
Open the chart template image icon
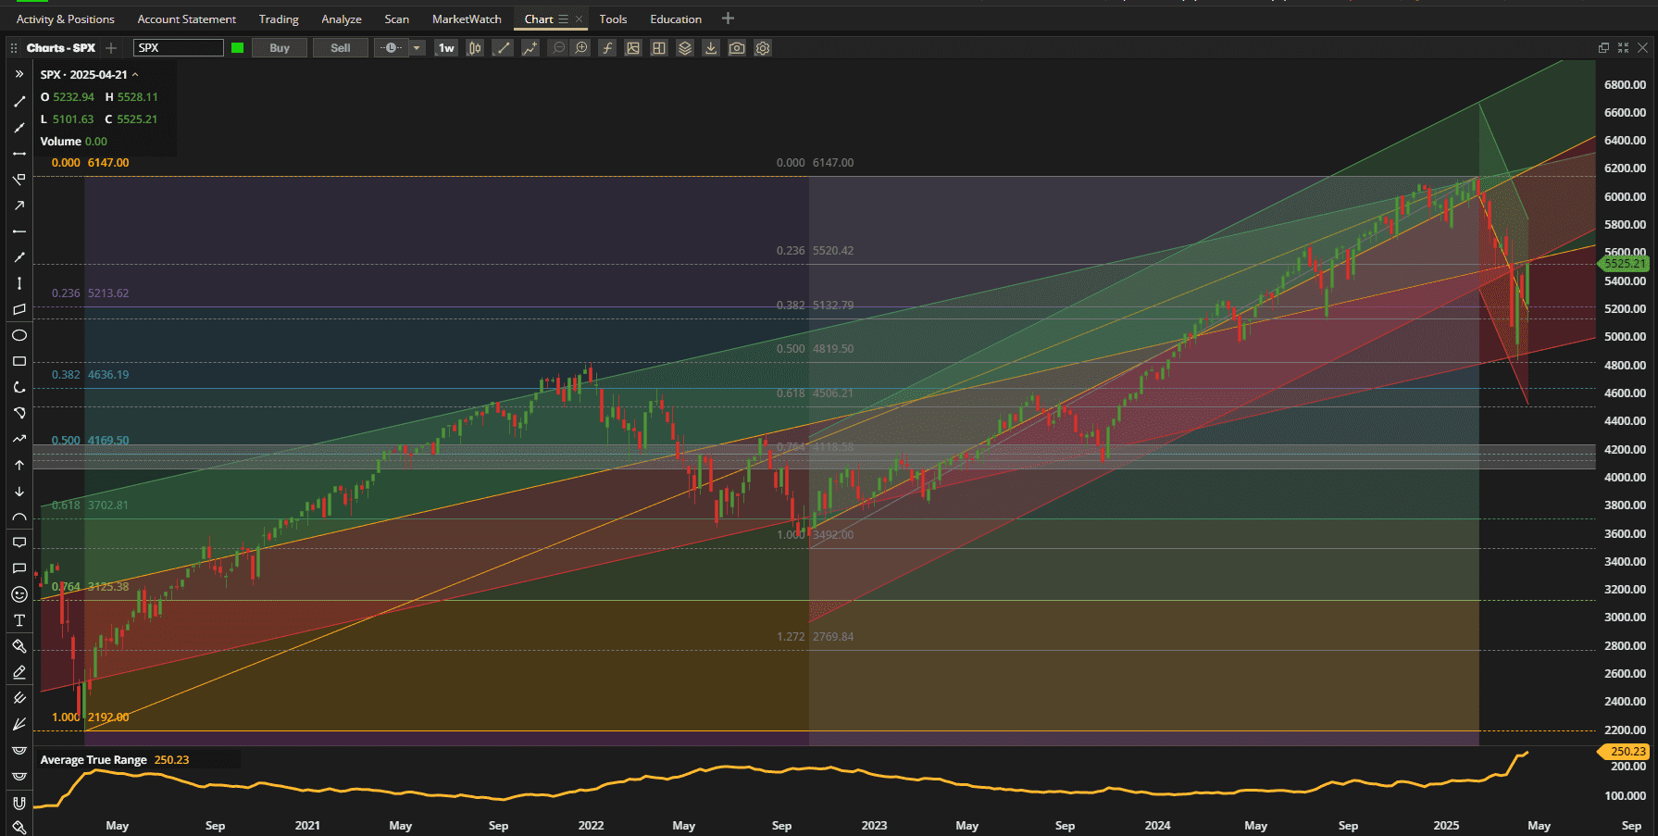pyautogui.click(x=633, y=48)
